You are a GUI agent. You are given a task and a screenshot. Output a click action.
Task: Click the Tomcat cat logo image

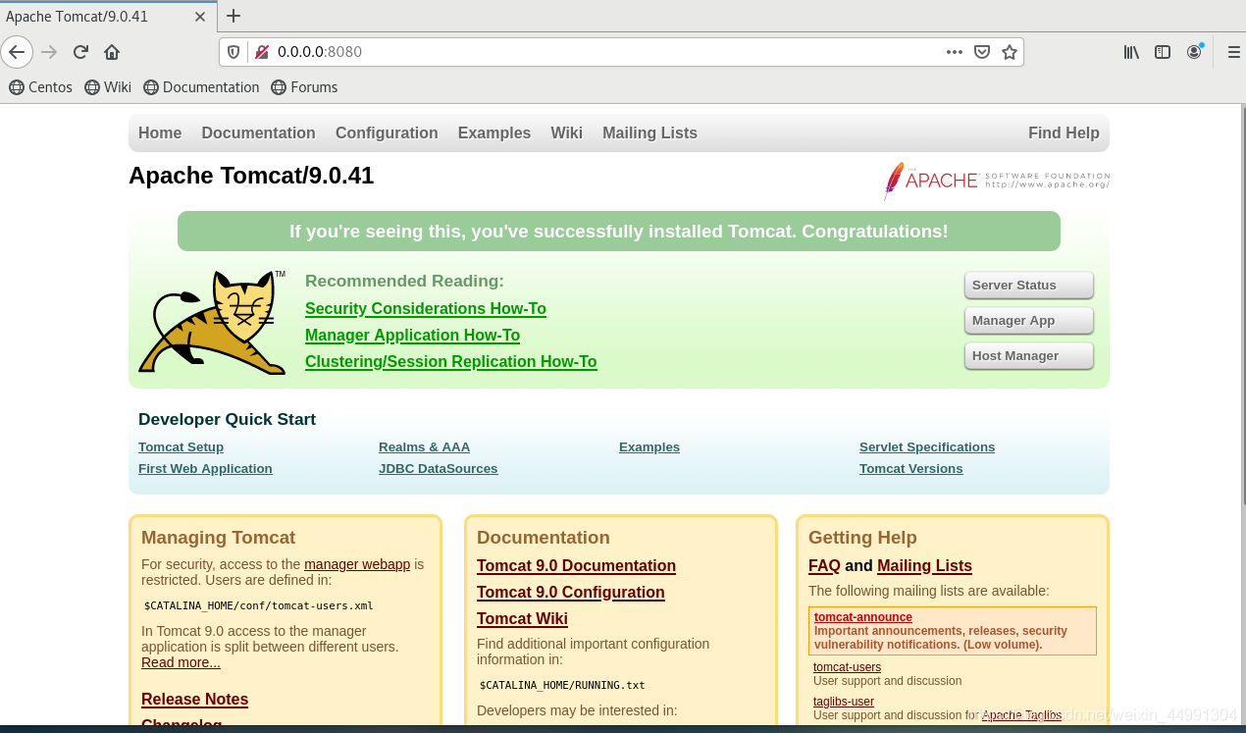pos(212,322)
